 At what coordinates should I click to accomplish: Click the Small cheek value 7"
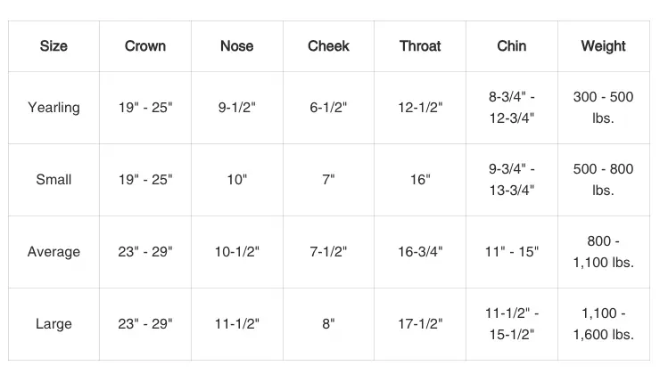click(328, 180)
